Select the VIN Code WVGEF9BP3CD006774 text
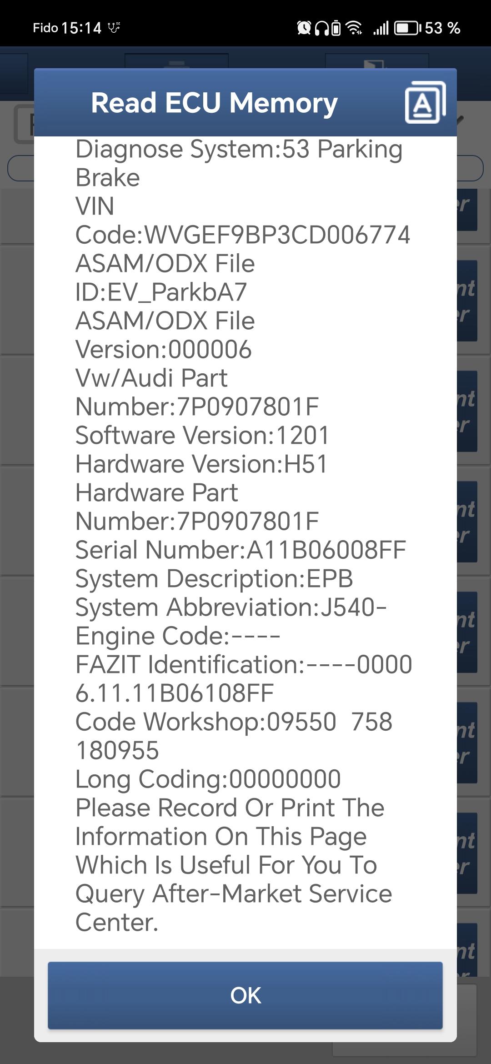Image resolution: width=491 pixels, height=1064 pixels. click(x=243, y=221)
